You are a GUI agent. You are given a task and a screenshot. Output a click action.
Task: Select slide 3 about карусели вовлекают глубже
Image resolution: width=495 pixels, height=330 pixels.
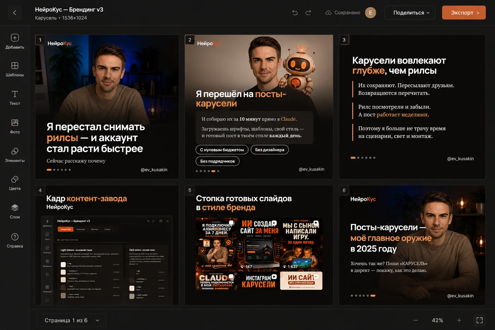tap(412, 107)
